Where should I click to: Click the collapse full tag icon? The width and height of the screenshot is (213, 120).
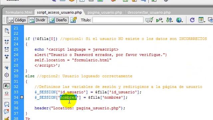click(x=7, y=42)
